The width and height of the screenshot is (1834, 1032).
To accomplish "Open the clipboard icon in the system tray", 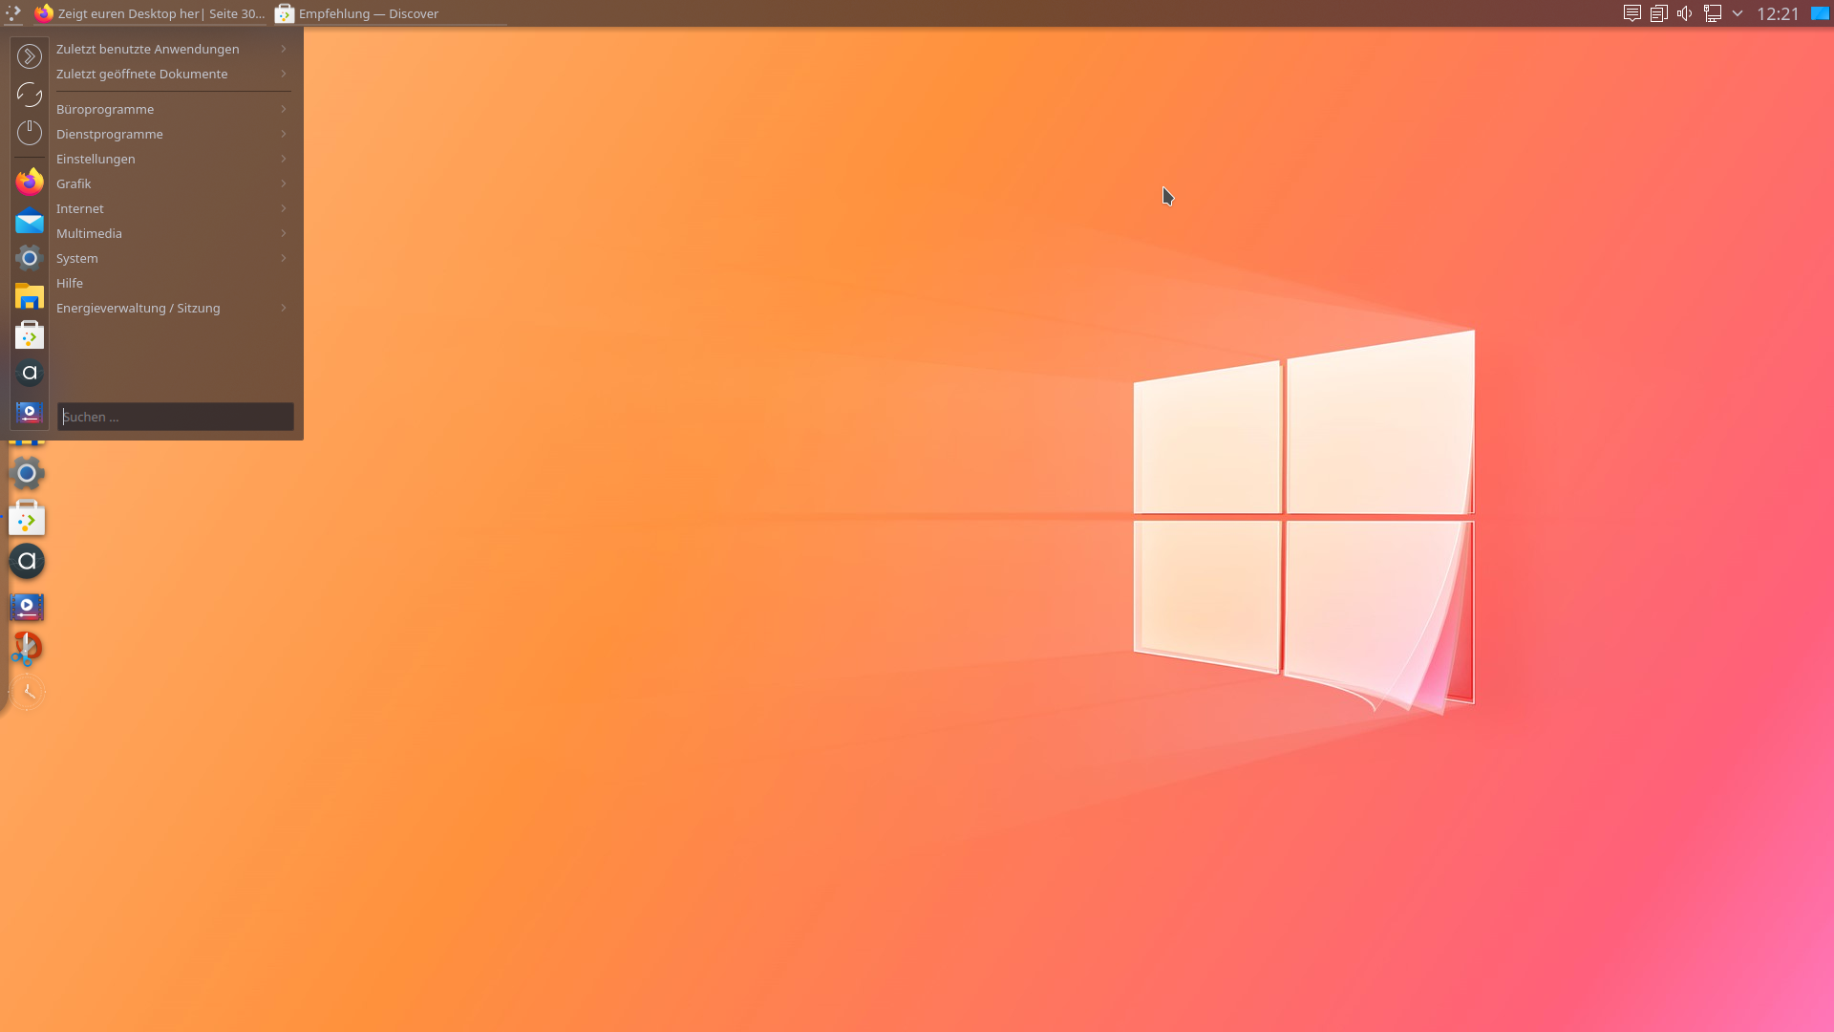I will [x=1659, y=13].
